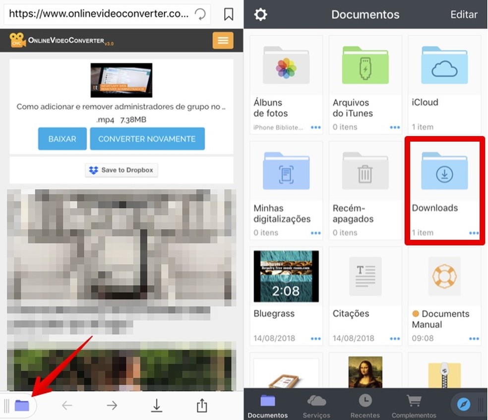Tap CONVERTER NOVAMENTE button
Viewport: 488px width, 420px height.
147,139
